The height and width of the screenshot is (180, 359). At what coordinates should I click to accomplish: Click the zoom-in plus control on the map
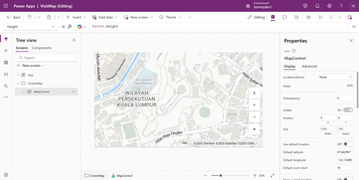(x=254, y=105)
